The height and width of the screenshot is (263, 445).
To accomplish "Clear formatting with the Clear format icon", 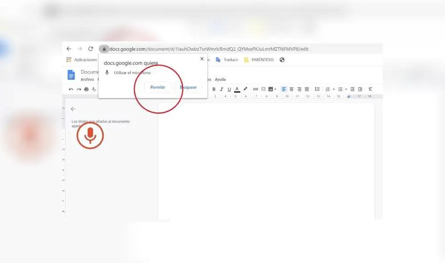I will pyautogui.click(x=370, y=89).
